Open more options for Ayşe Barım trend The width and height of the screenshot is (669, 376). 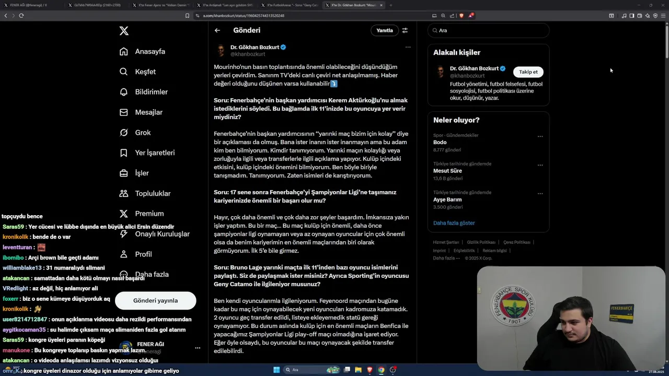pyautogui.click(x=540, y=193)
